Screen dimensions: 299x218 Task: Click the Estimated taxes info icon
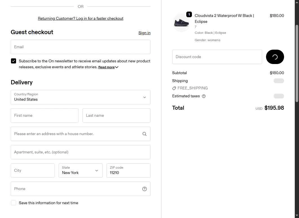click(x=204, y=96)
